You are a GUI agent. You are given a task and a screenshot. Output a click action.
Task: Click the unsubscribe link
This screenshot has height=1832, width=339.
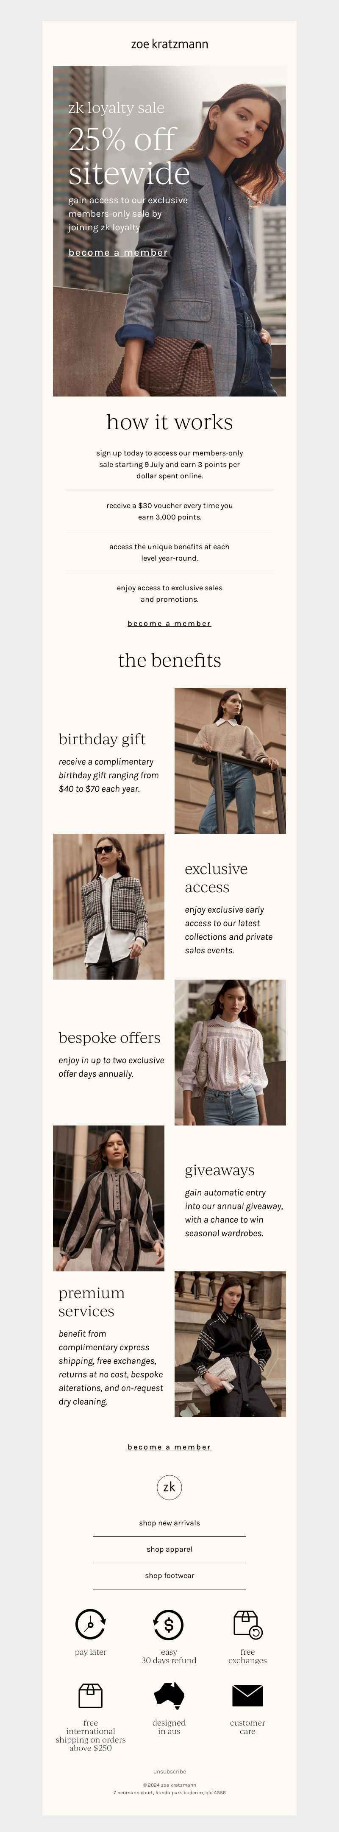(169, 1771)
